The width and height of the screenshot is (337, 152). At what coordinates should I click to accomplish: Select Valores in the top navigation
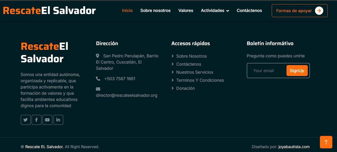[x=186, y=11]
